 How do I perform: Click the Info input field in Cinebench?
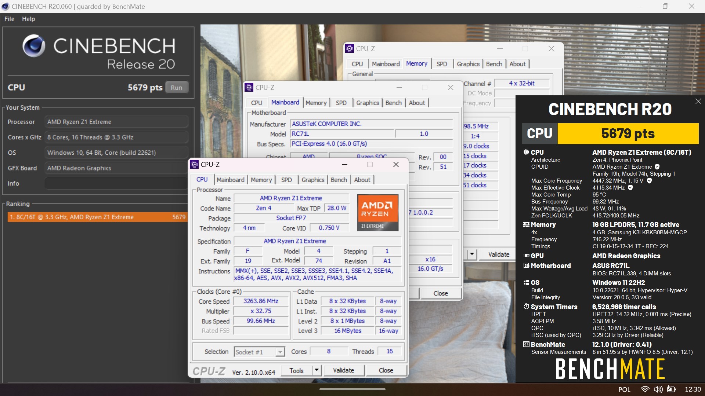coord(116,183)
